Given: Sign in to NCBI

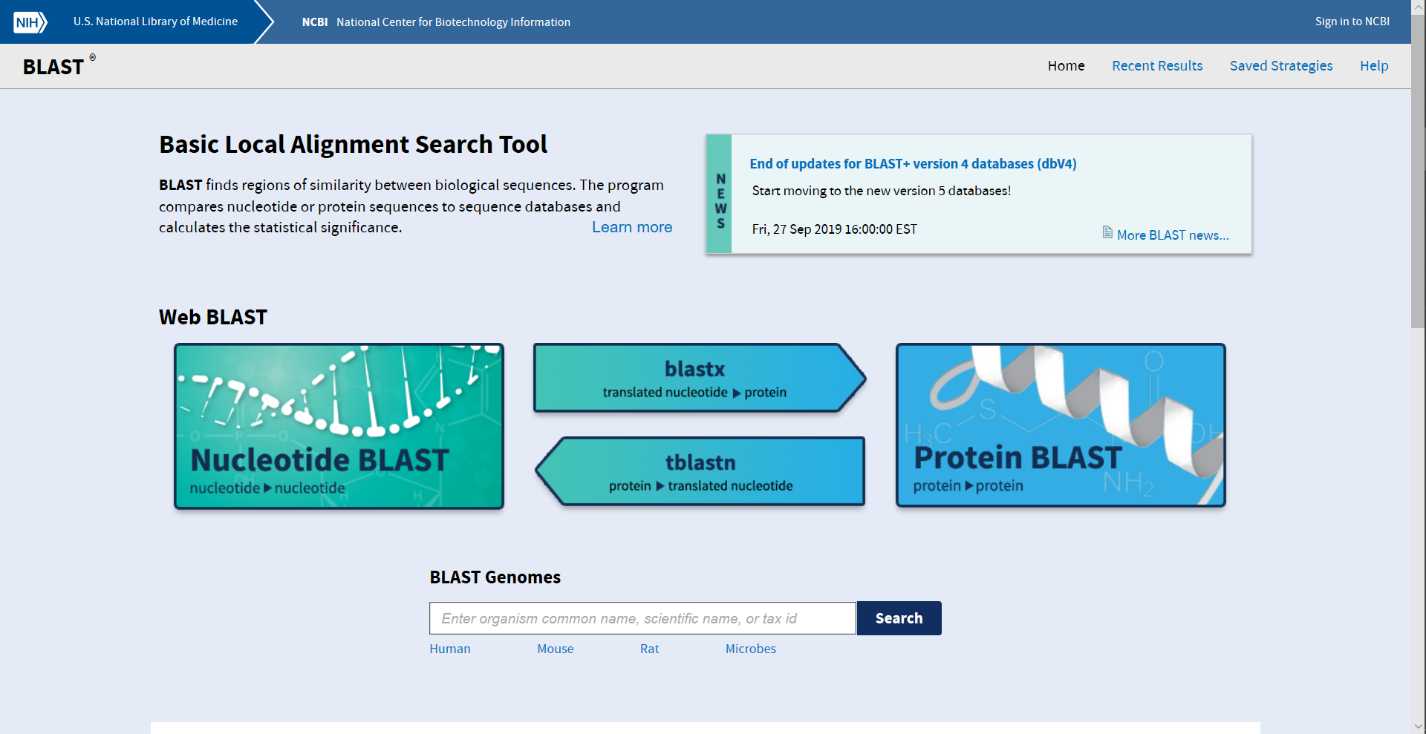Looking at the screenshot, I should click(x=1352, y=22).
